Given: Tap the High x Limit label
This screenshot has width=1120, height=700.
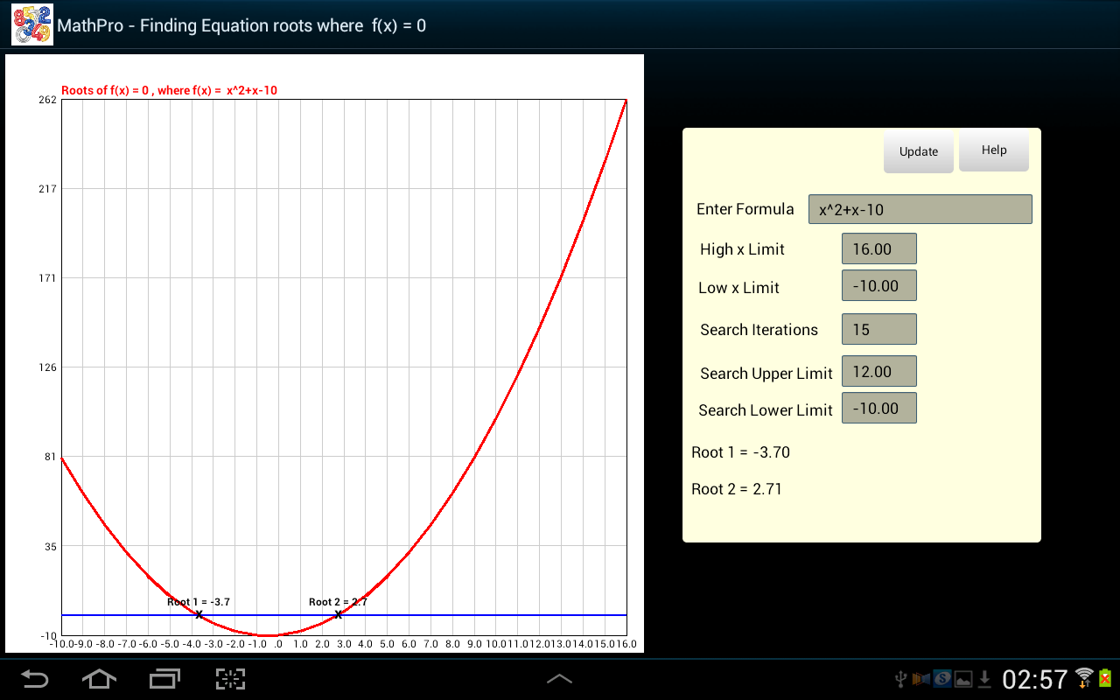Looking at the screenshot, I should coord(742,249).
